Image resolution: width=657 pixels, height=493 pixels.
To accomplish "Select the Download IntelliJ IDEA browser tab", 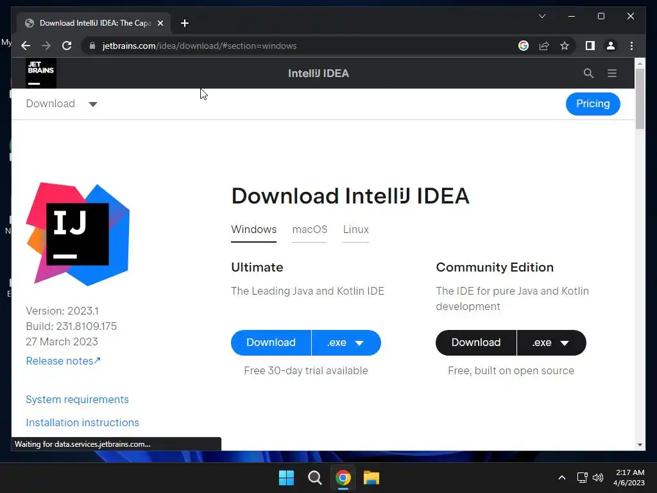I will (x=94, y=23).
